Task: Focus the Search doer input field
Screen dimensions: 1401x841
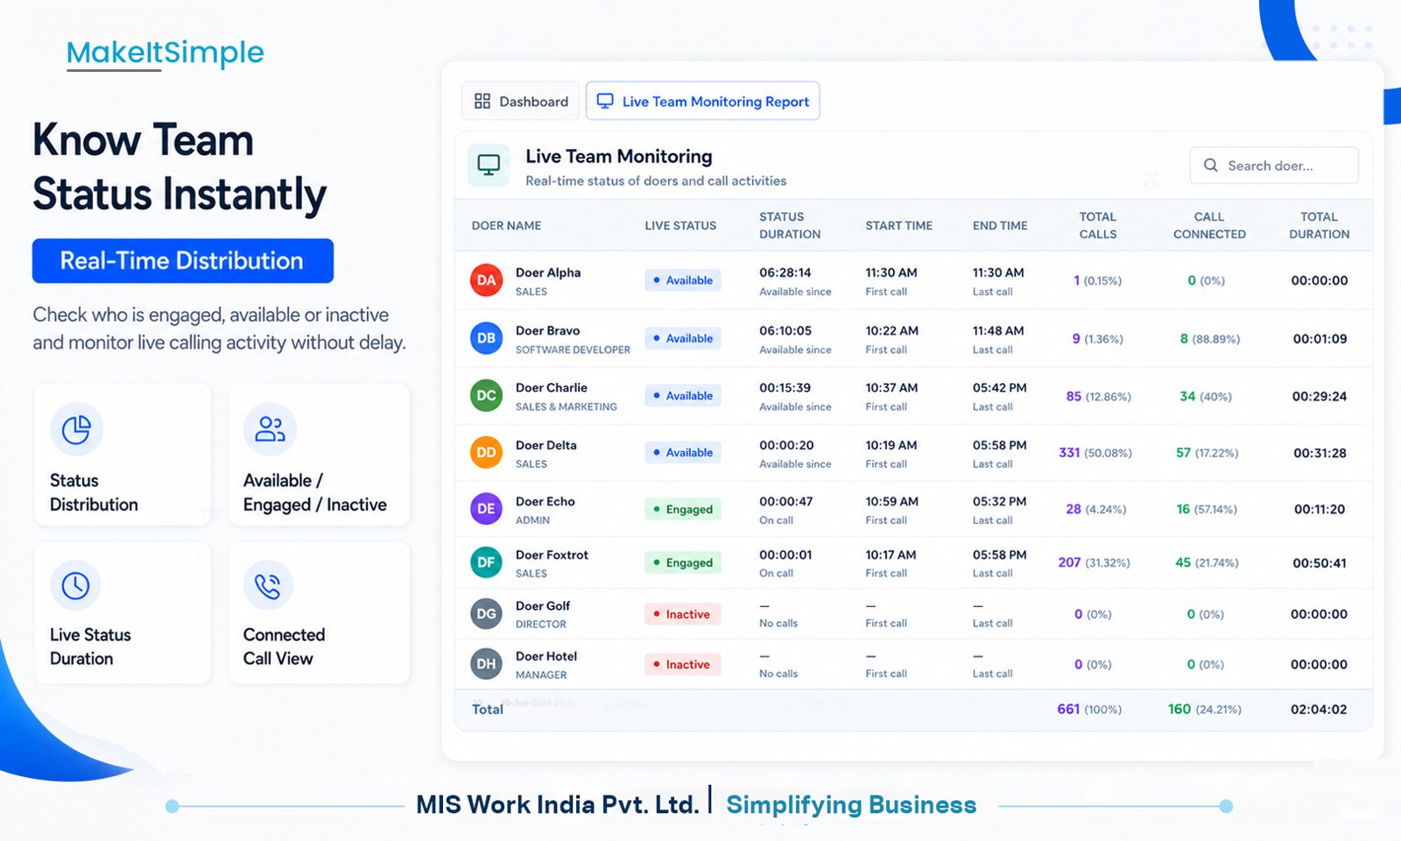Action: tap(1274, 166)
